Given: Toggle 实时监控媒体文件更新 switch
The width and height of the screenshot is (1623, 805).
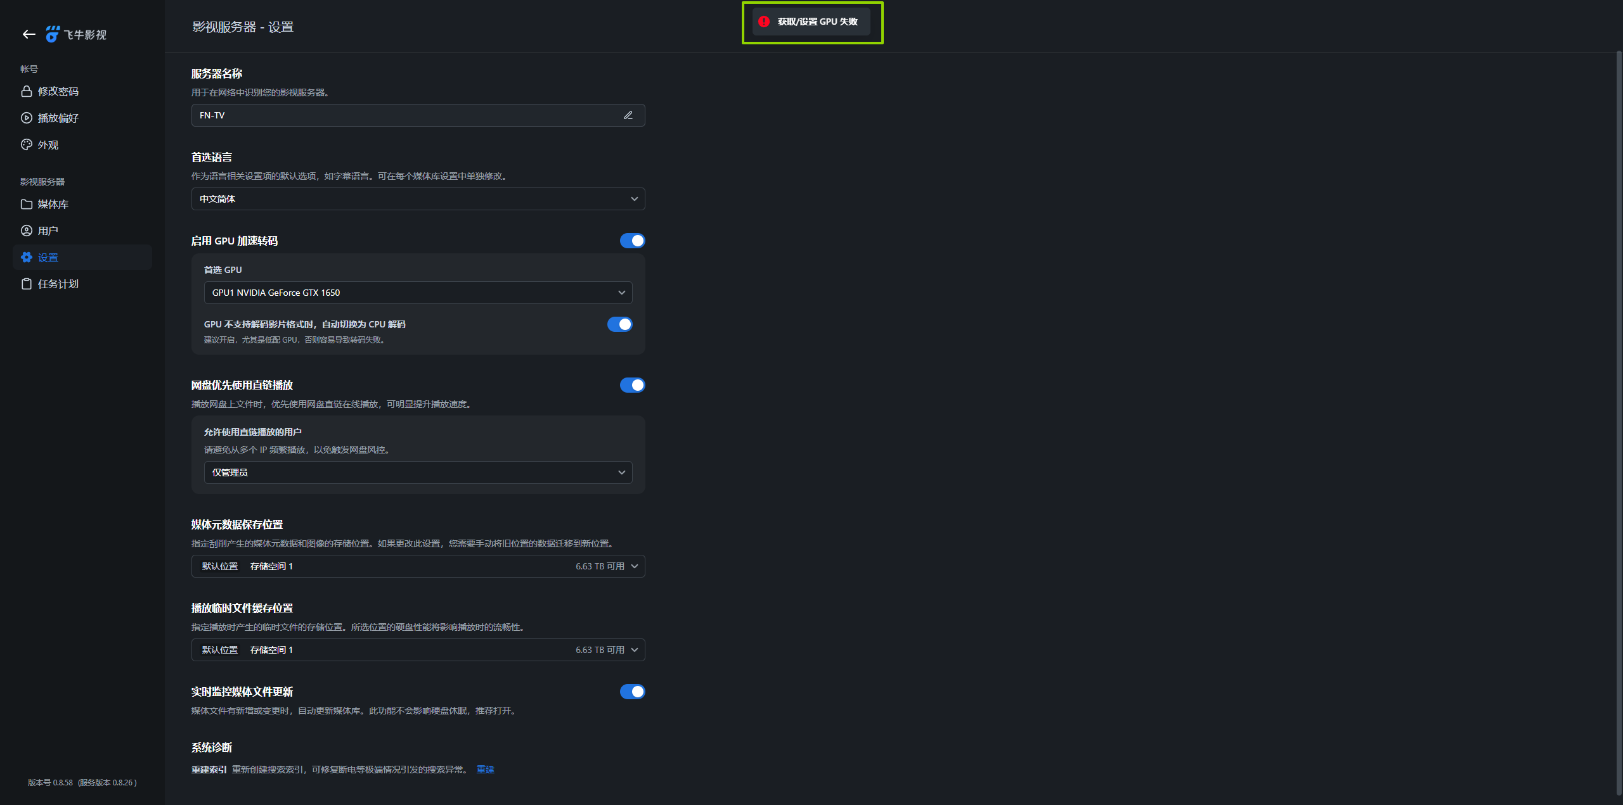Looking at the screenshot, I should tap(632, 692).
